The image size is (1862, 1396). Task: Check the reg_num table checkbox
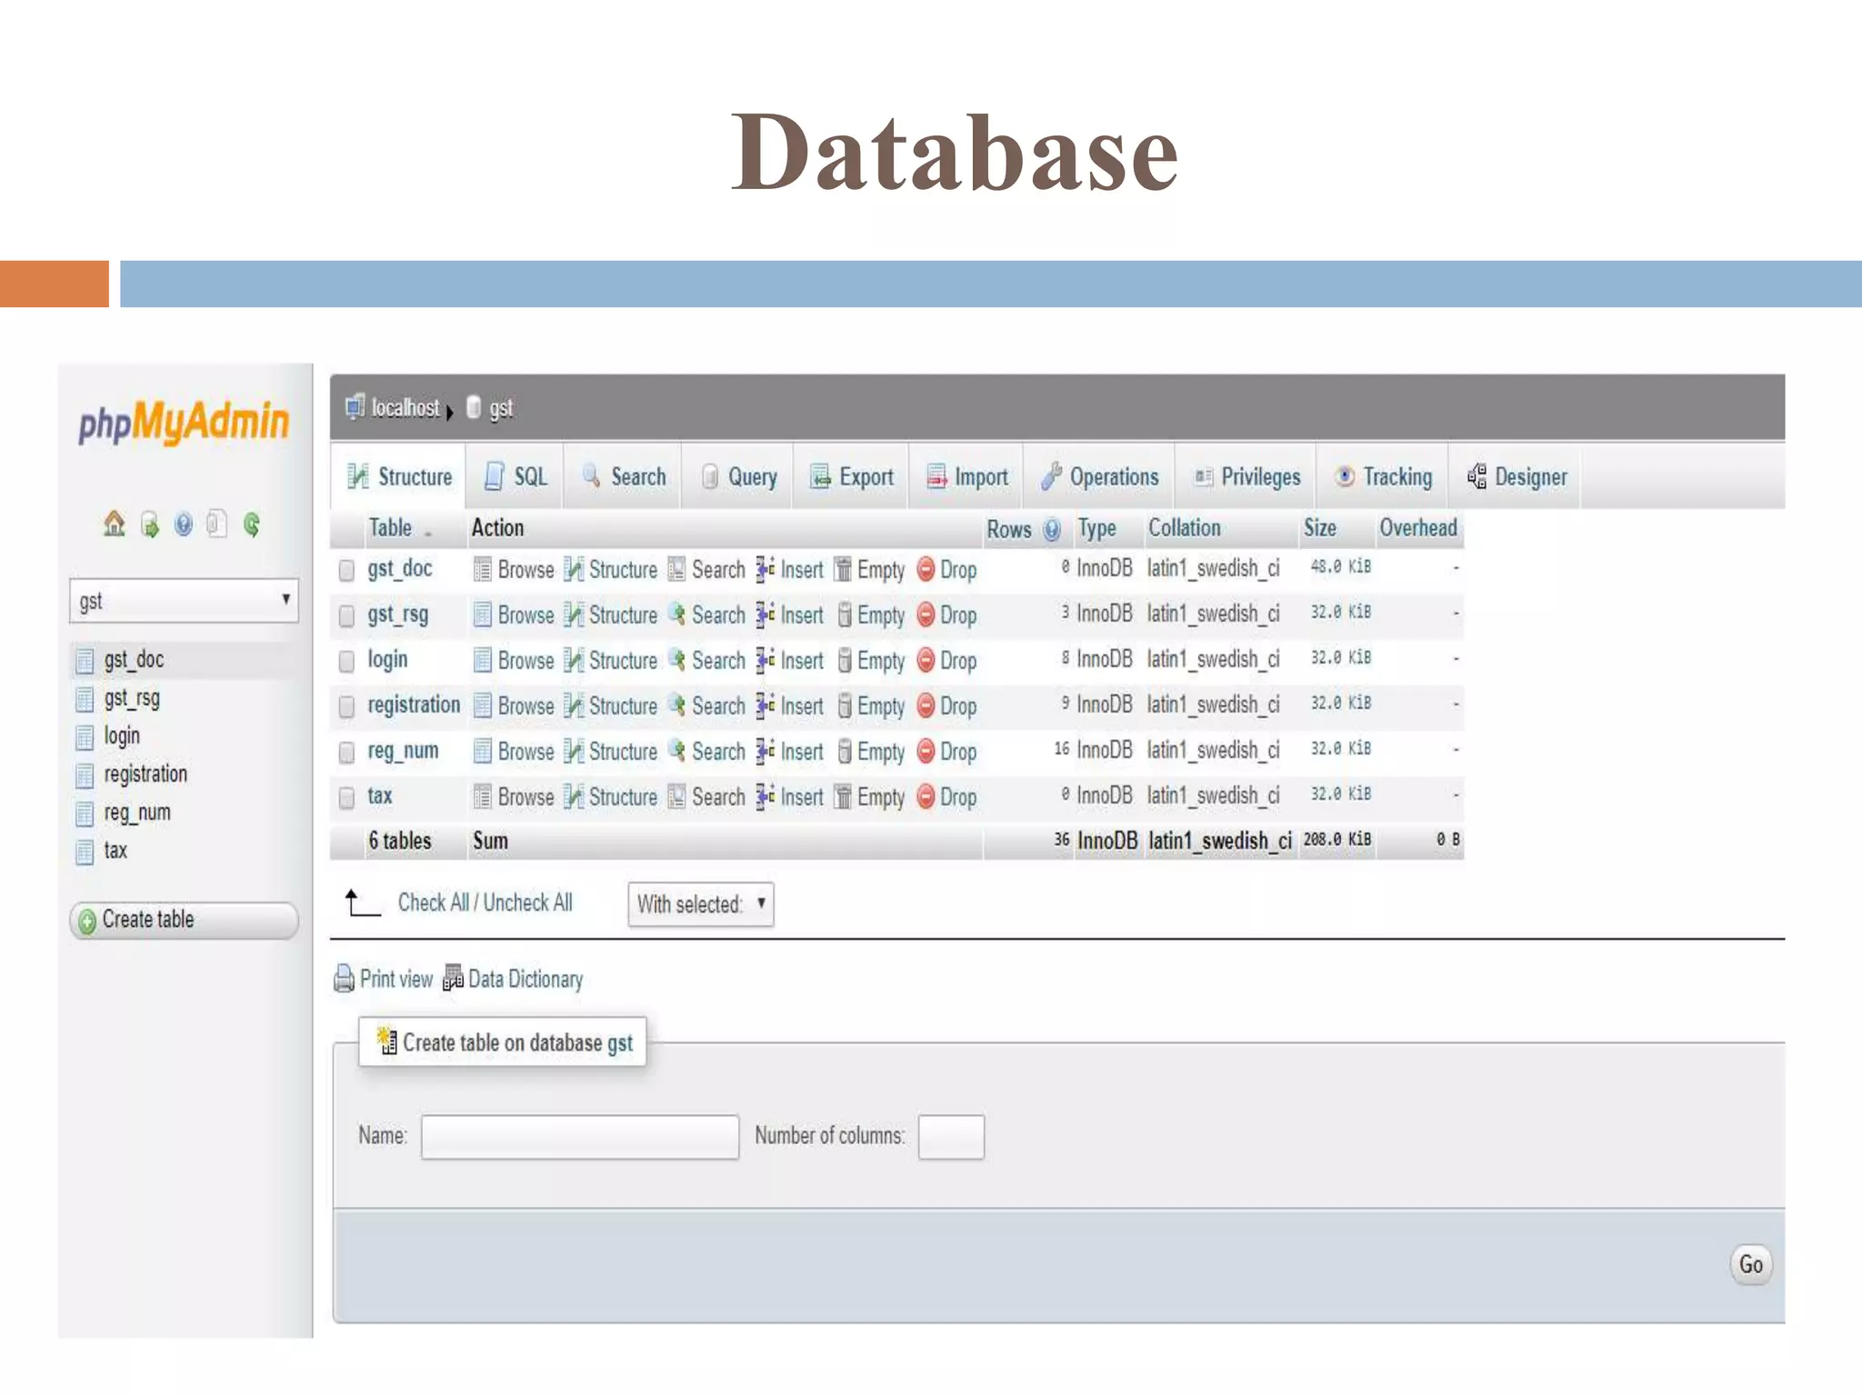[346, 752]
